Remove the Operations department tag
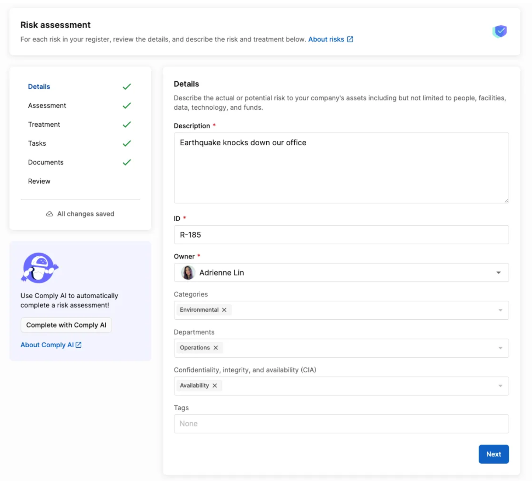532x481 pixels. [x=216, y=348]
